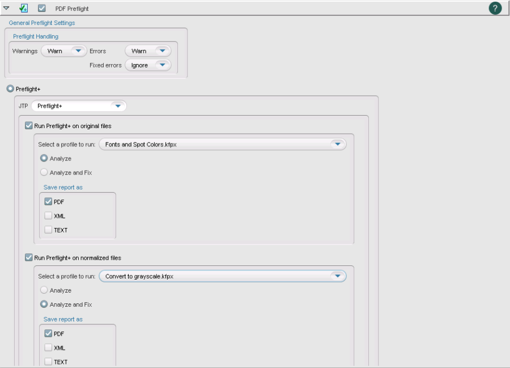Select Analyze and Fix for original files
The width and height of the screenshot is (510, 368).
44,172
